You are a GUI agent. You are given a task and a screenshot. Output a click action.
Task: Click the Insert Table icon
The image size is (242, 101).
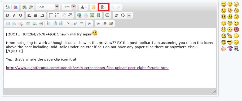(8, 24)
